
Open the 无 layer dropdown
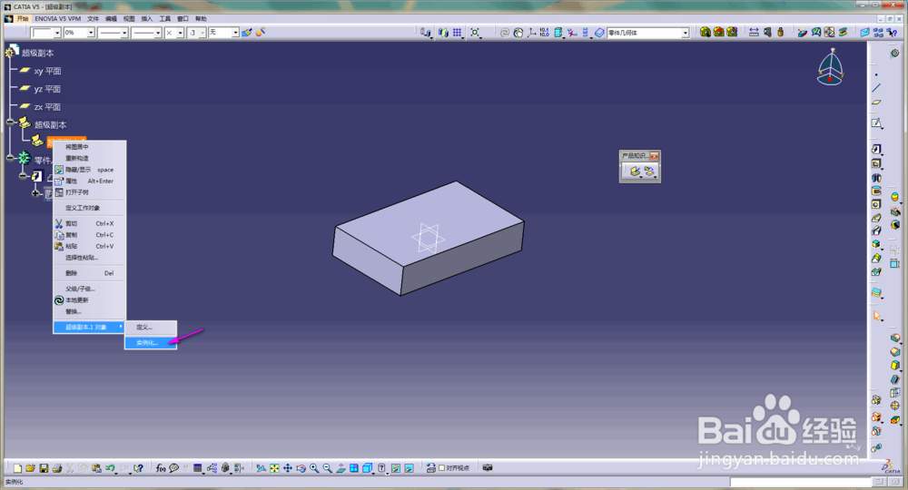pos(235,33)
